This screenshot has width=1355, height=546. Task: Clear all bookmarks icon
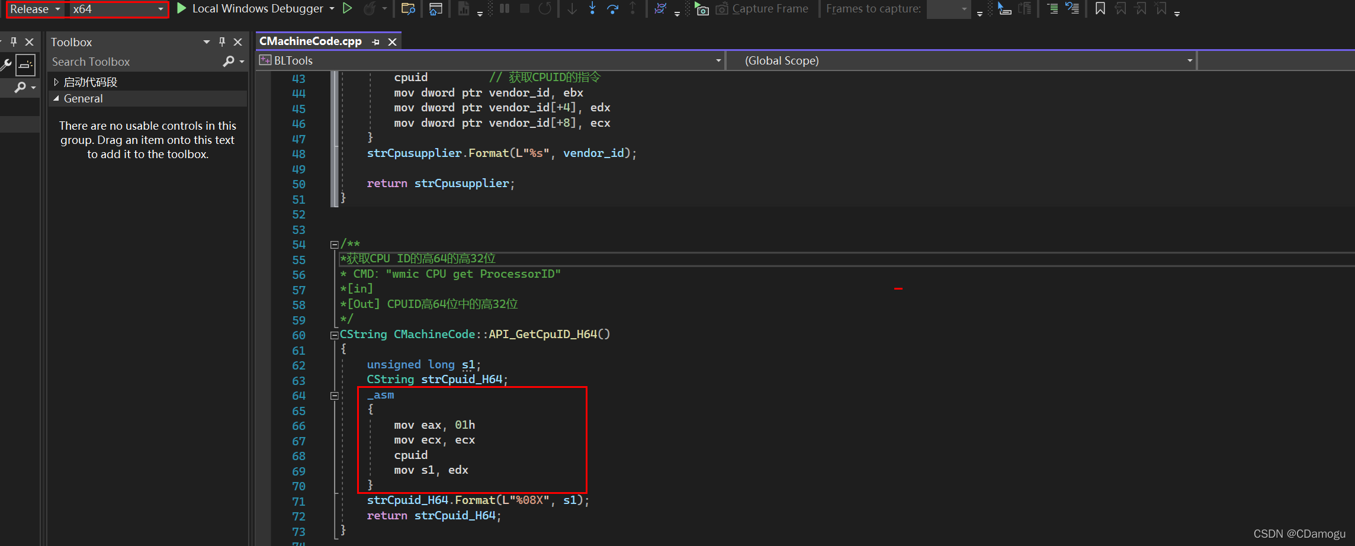pos(1161,8)
